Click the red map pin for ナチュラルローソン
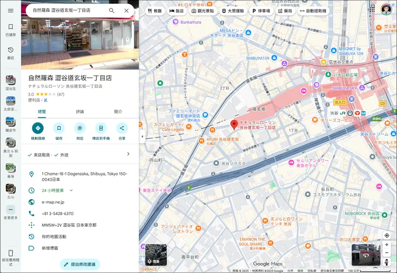 click(234, 125)
